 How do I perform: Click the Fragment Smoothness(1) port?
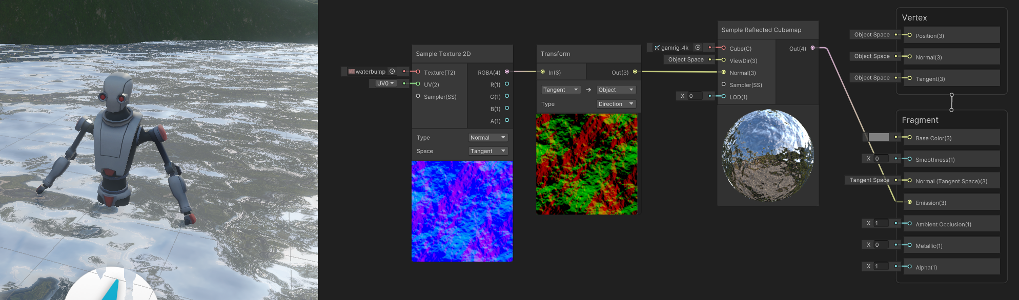(x=910, y=159)
